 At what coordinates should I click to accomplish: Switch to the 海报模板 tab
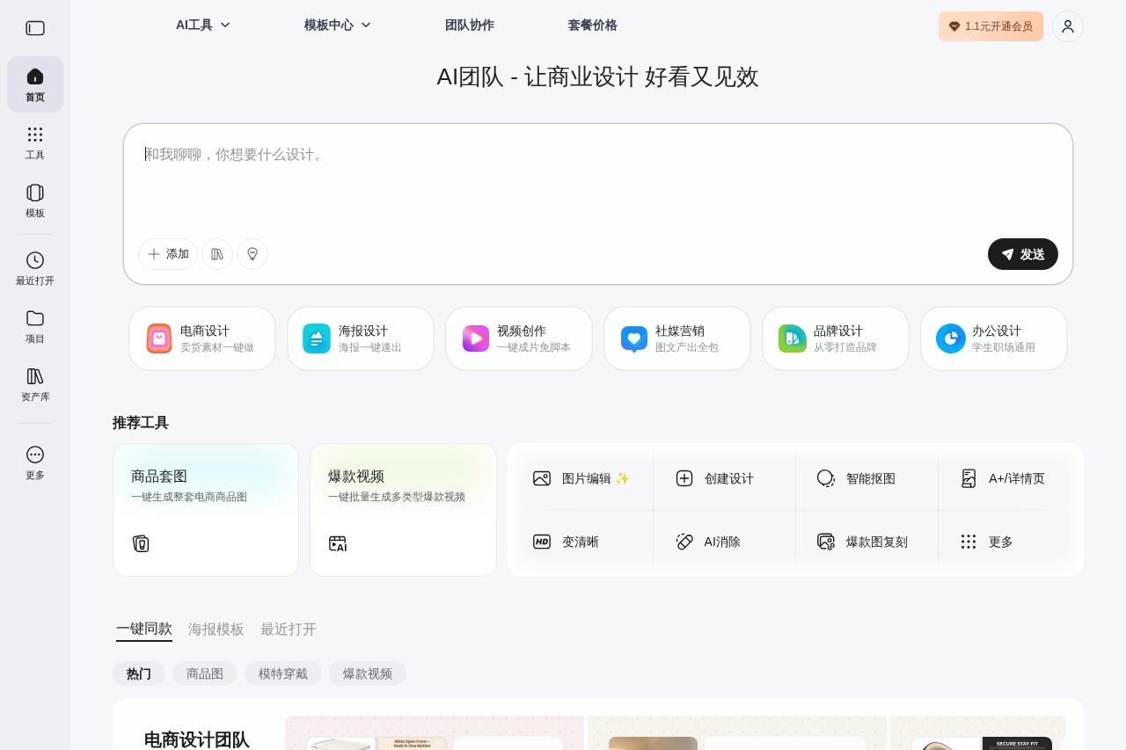click(216, 630)
